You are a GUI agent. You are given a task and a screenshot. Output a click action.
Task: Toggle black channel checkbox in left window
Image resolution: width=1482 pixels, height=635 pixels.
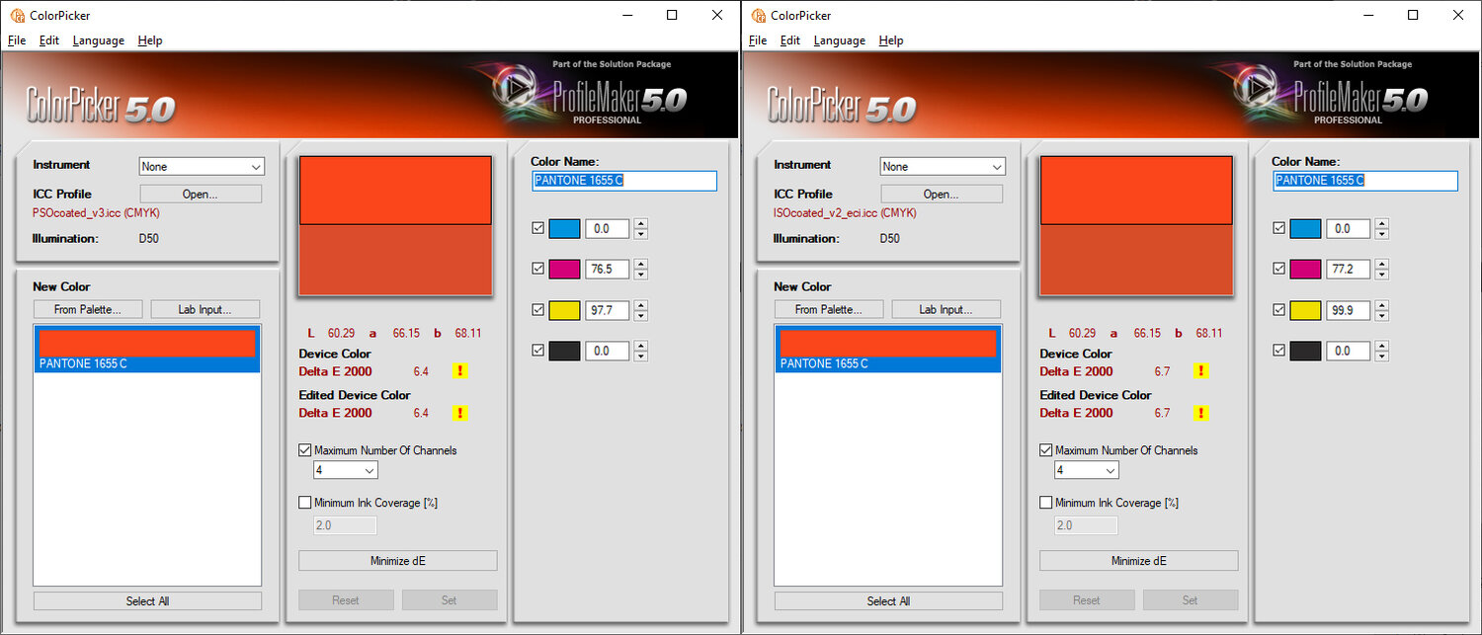537,350
